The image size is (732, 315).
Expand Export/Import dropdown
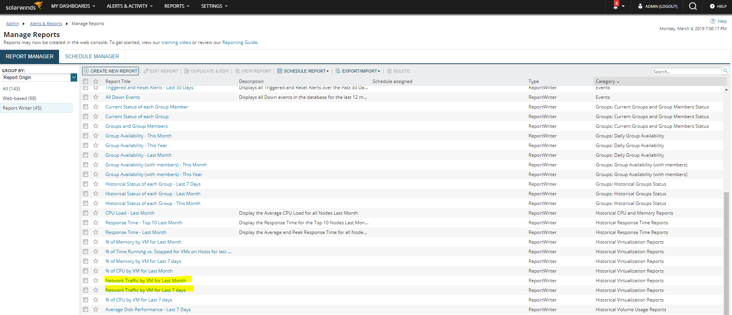coord(358,71)
